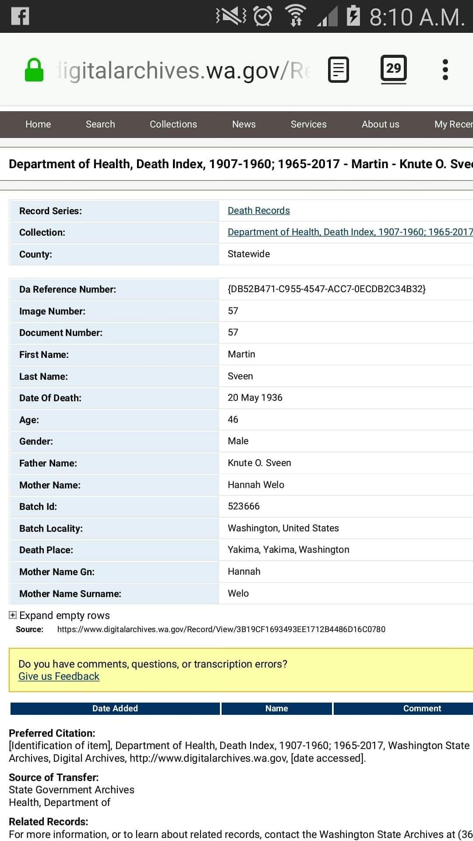Open the browser three-dot overflow menu

(x=445, y=70)
